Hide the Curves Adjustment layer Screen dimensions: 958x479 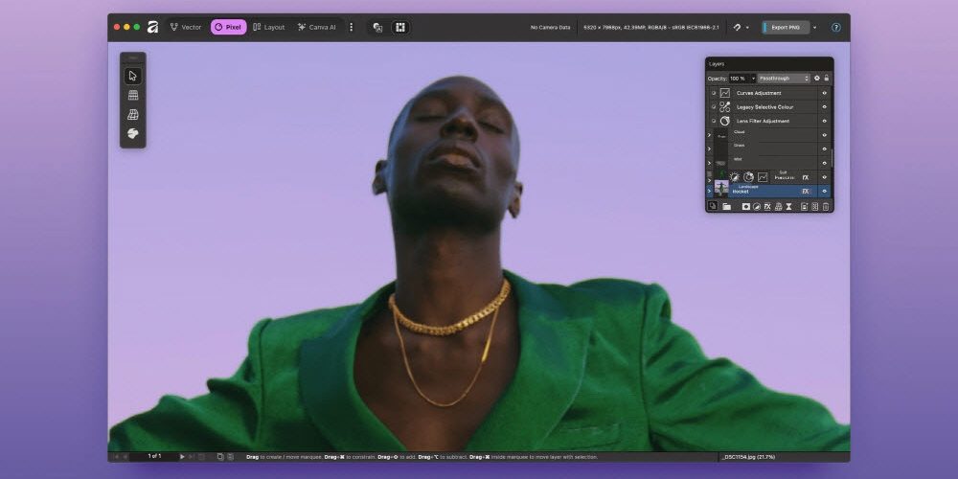click(x=824, y=93)
